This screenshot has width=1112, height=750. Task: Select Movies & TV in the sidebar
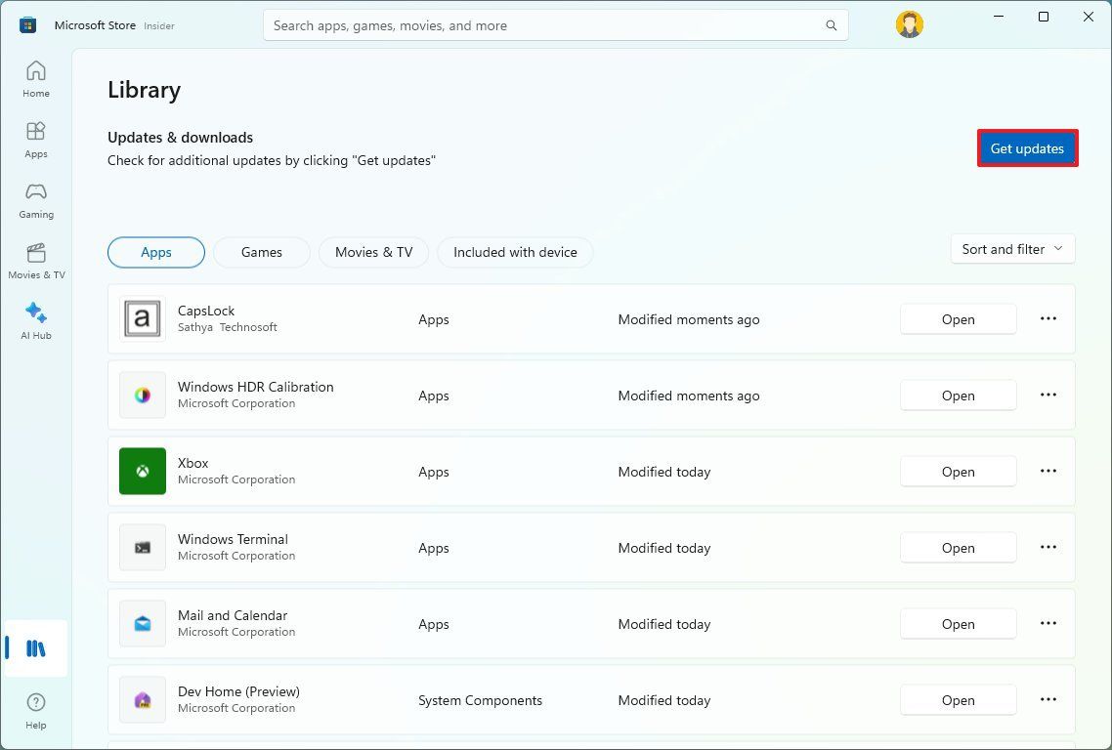coord(35,260)
